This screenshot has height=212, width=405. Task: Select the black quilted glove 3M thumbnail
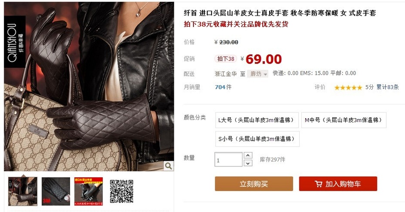coord(56,192)
